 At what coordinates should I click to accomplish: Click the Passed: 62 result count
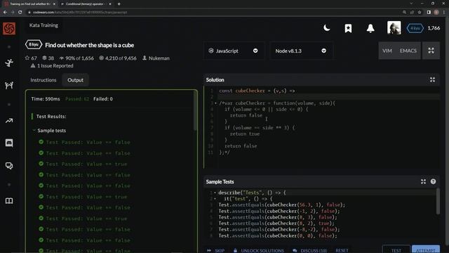point(77,99)
